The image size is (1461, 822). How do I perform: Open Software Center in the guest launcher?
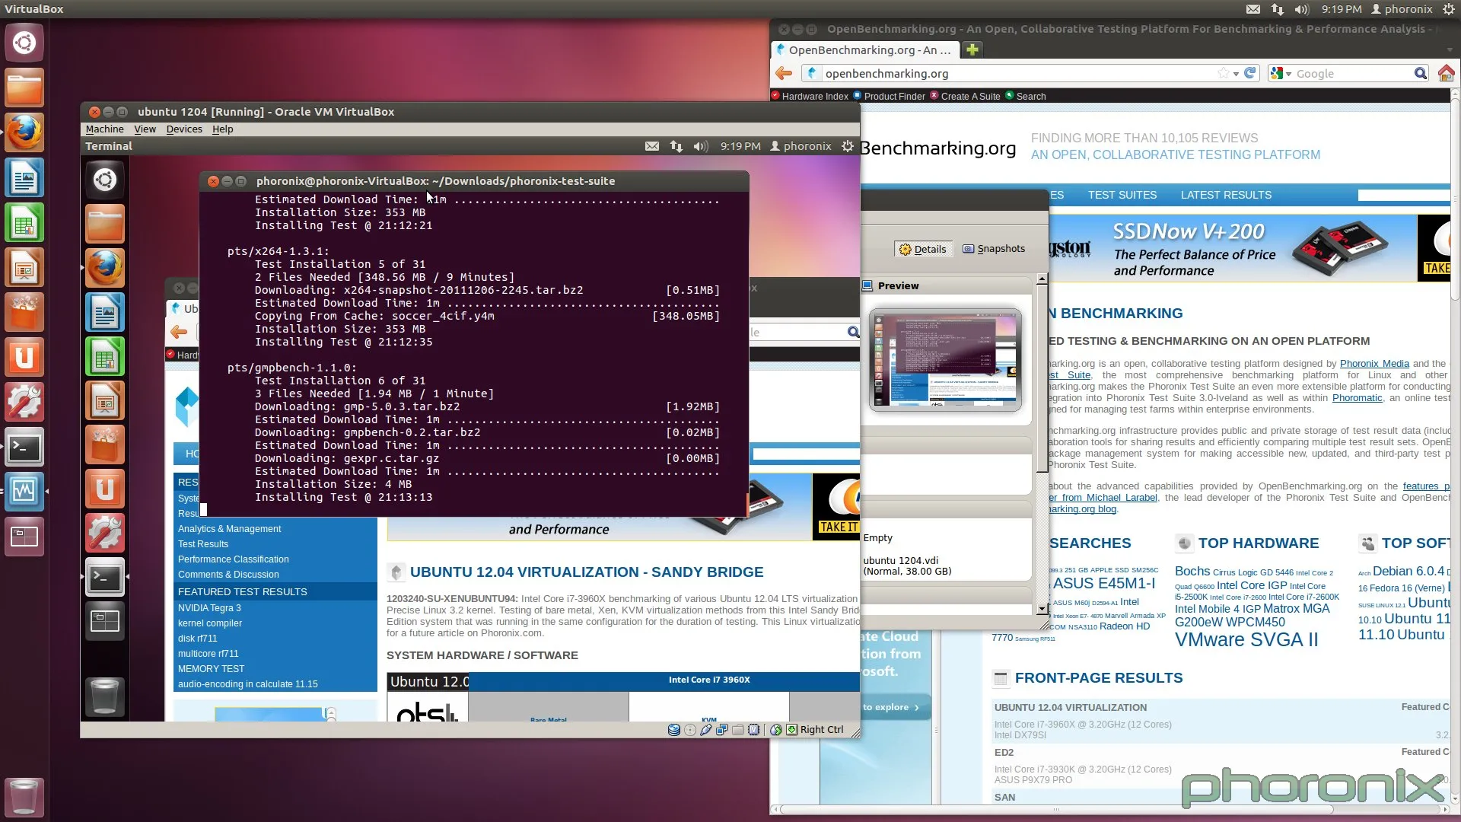coord(104,444)
